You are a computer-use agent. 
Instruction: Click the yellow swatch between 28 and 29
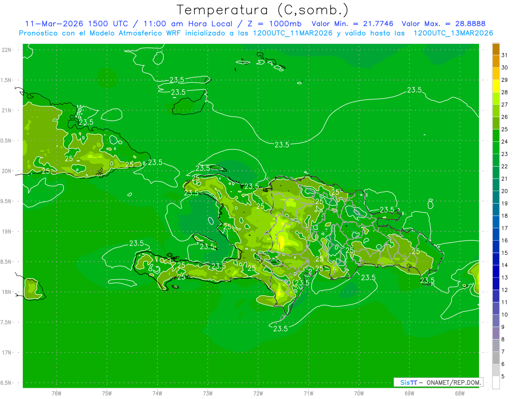[x=496, y=86]
